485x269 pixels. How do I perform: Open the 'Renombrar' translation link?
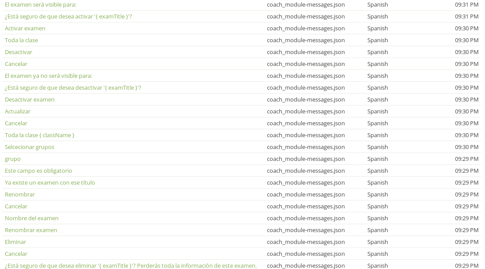[20, 195]
